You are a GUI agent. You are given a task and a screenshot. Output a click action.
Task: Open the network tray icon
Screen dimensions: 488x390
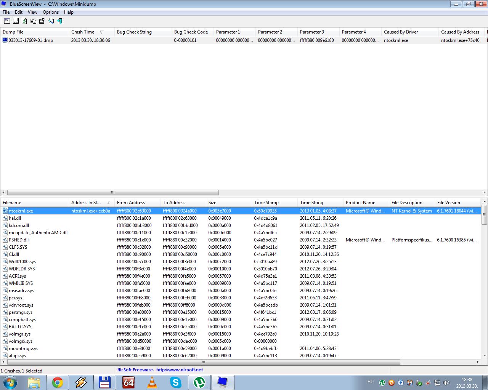click(437, 383)
